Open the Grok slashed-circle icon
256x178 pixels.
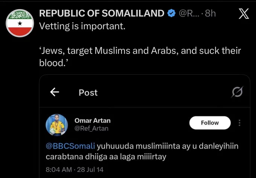click(237, 92)
